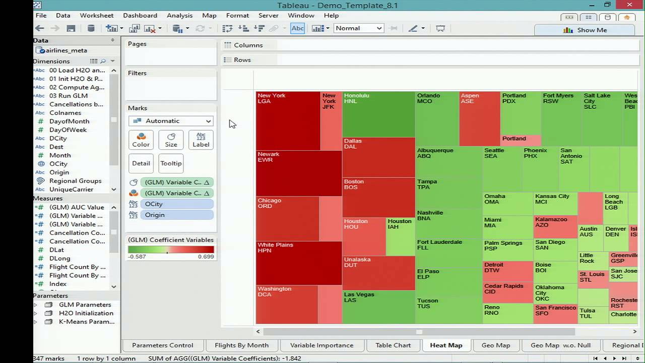Click the connect to data cylinder icon
This screenshot has height=363, width=645.
(91, 28)
